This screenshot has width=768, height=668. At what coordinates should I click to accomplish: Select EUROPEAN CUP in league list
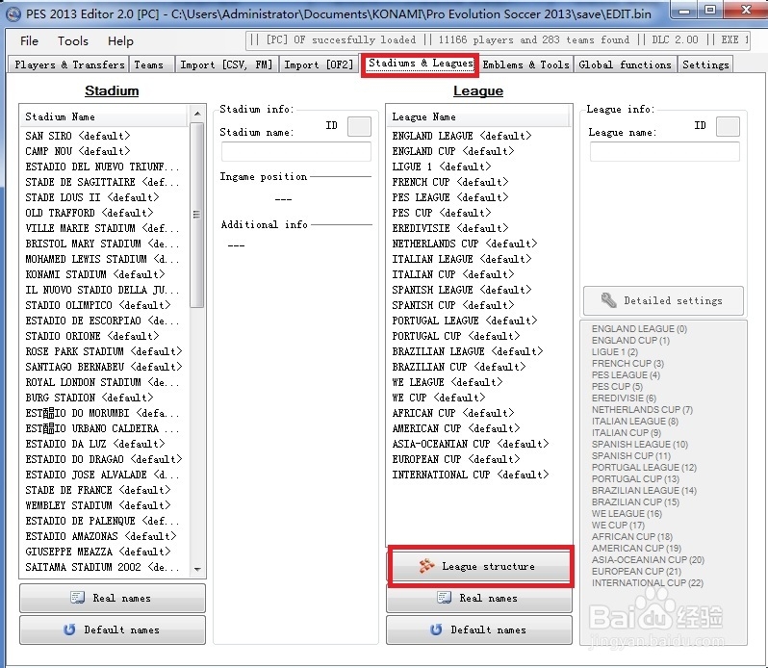[456, 459]
